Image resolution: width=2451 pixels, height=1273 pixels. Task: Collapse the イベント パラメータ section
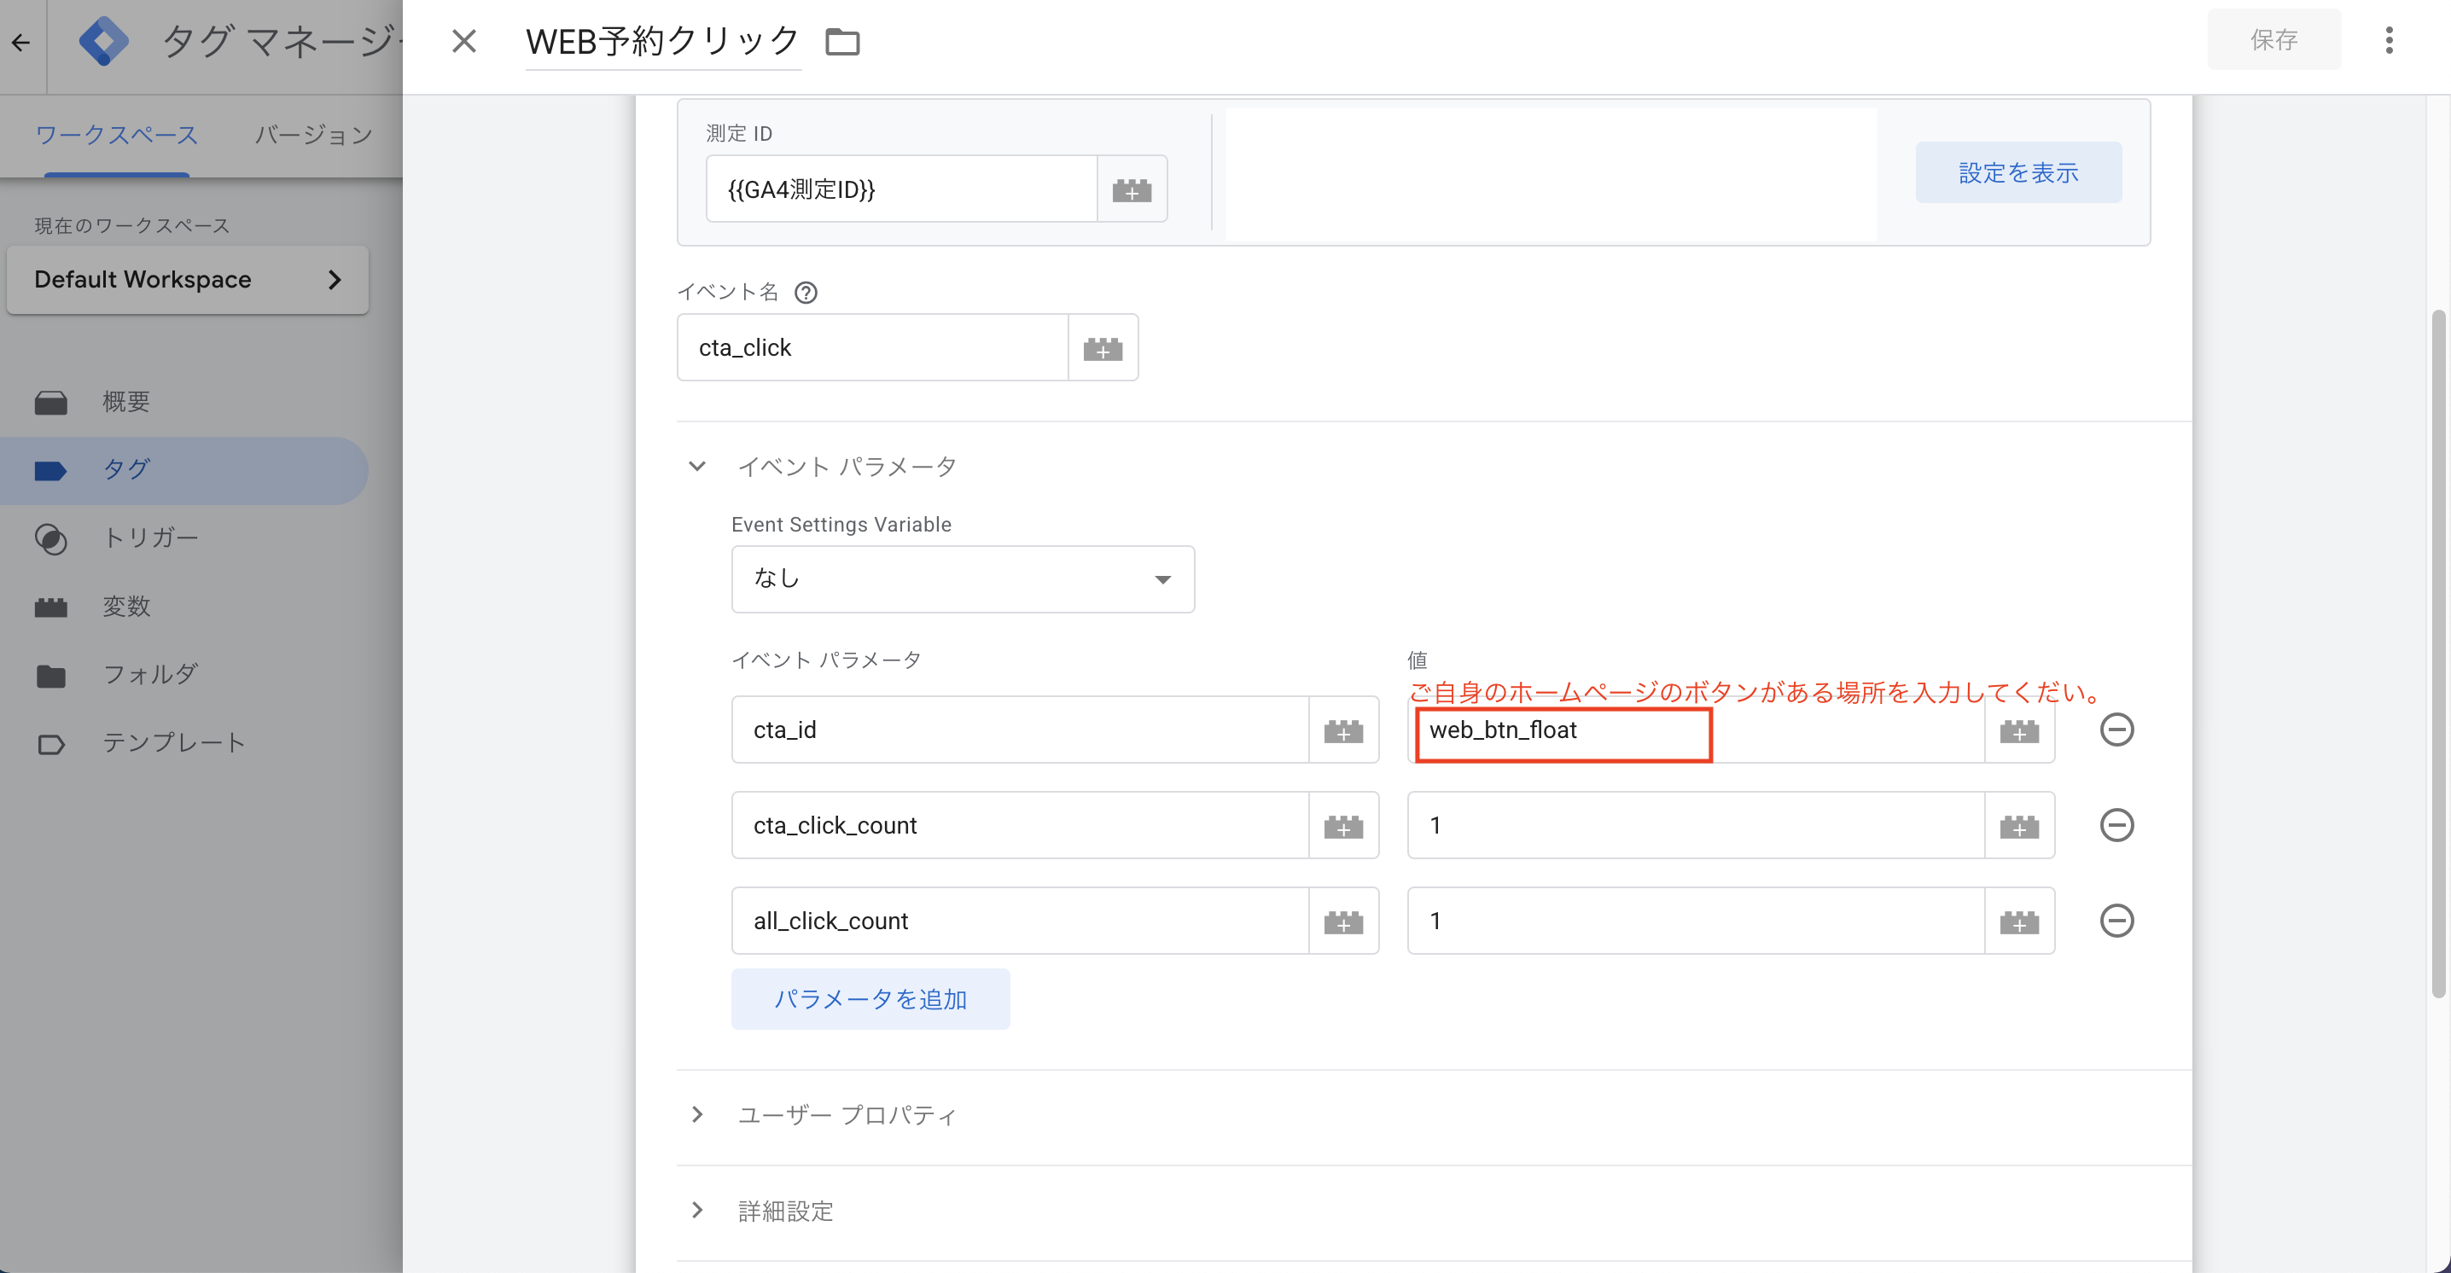(697, 466)
